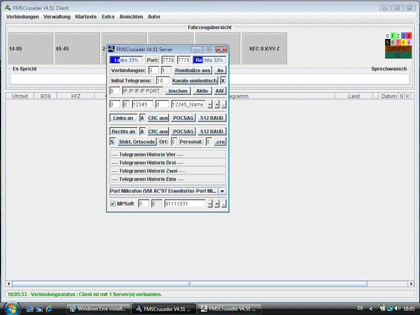Viewport: 420px width, 315px height.
Task: Click the S button before Stdrt. Ortscode
Action: point(112,142)
